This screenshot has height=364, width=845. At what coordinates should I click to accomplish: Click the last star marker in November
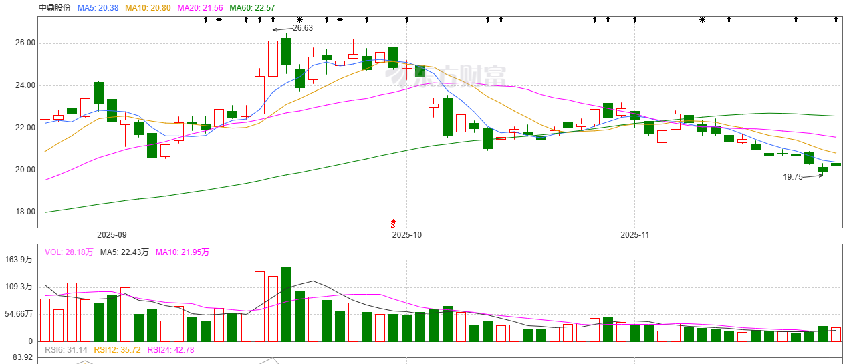(x=702, y=19)
